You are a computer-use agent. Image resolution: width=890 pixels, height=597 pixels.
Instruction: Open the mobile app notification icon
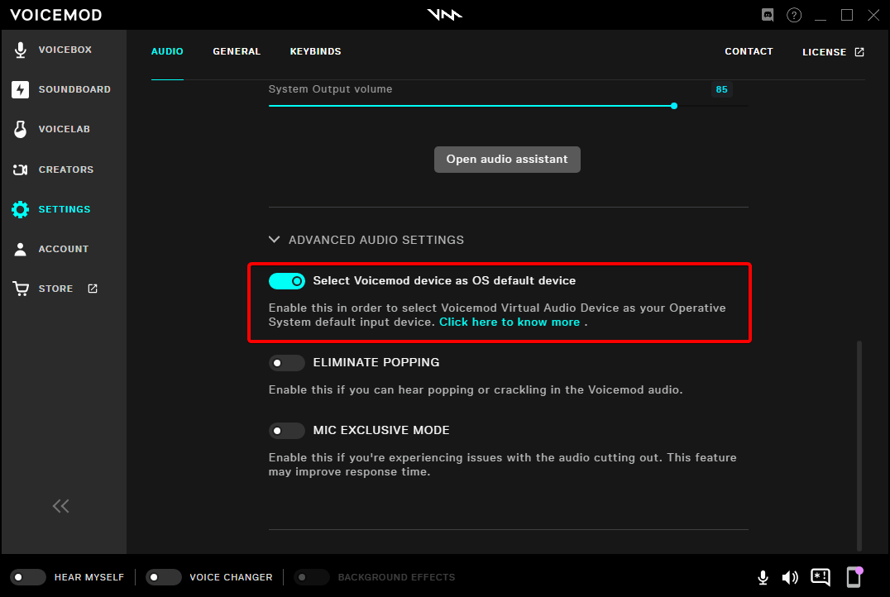coord(853,577)
